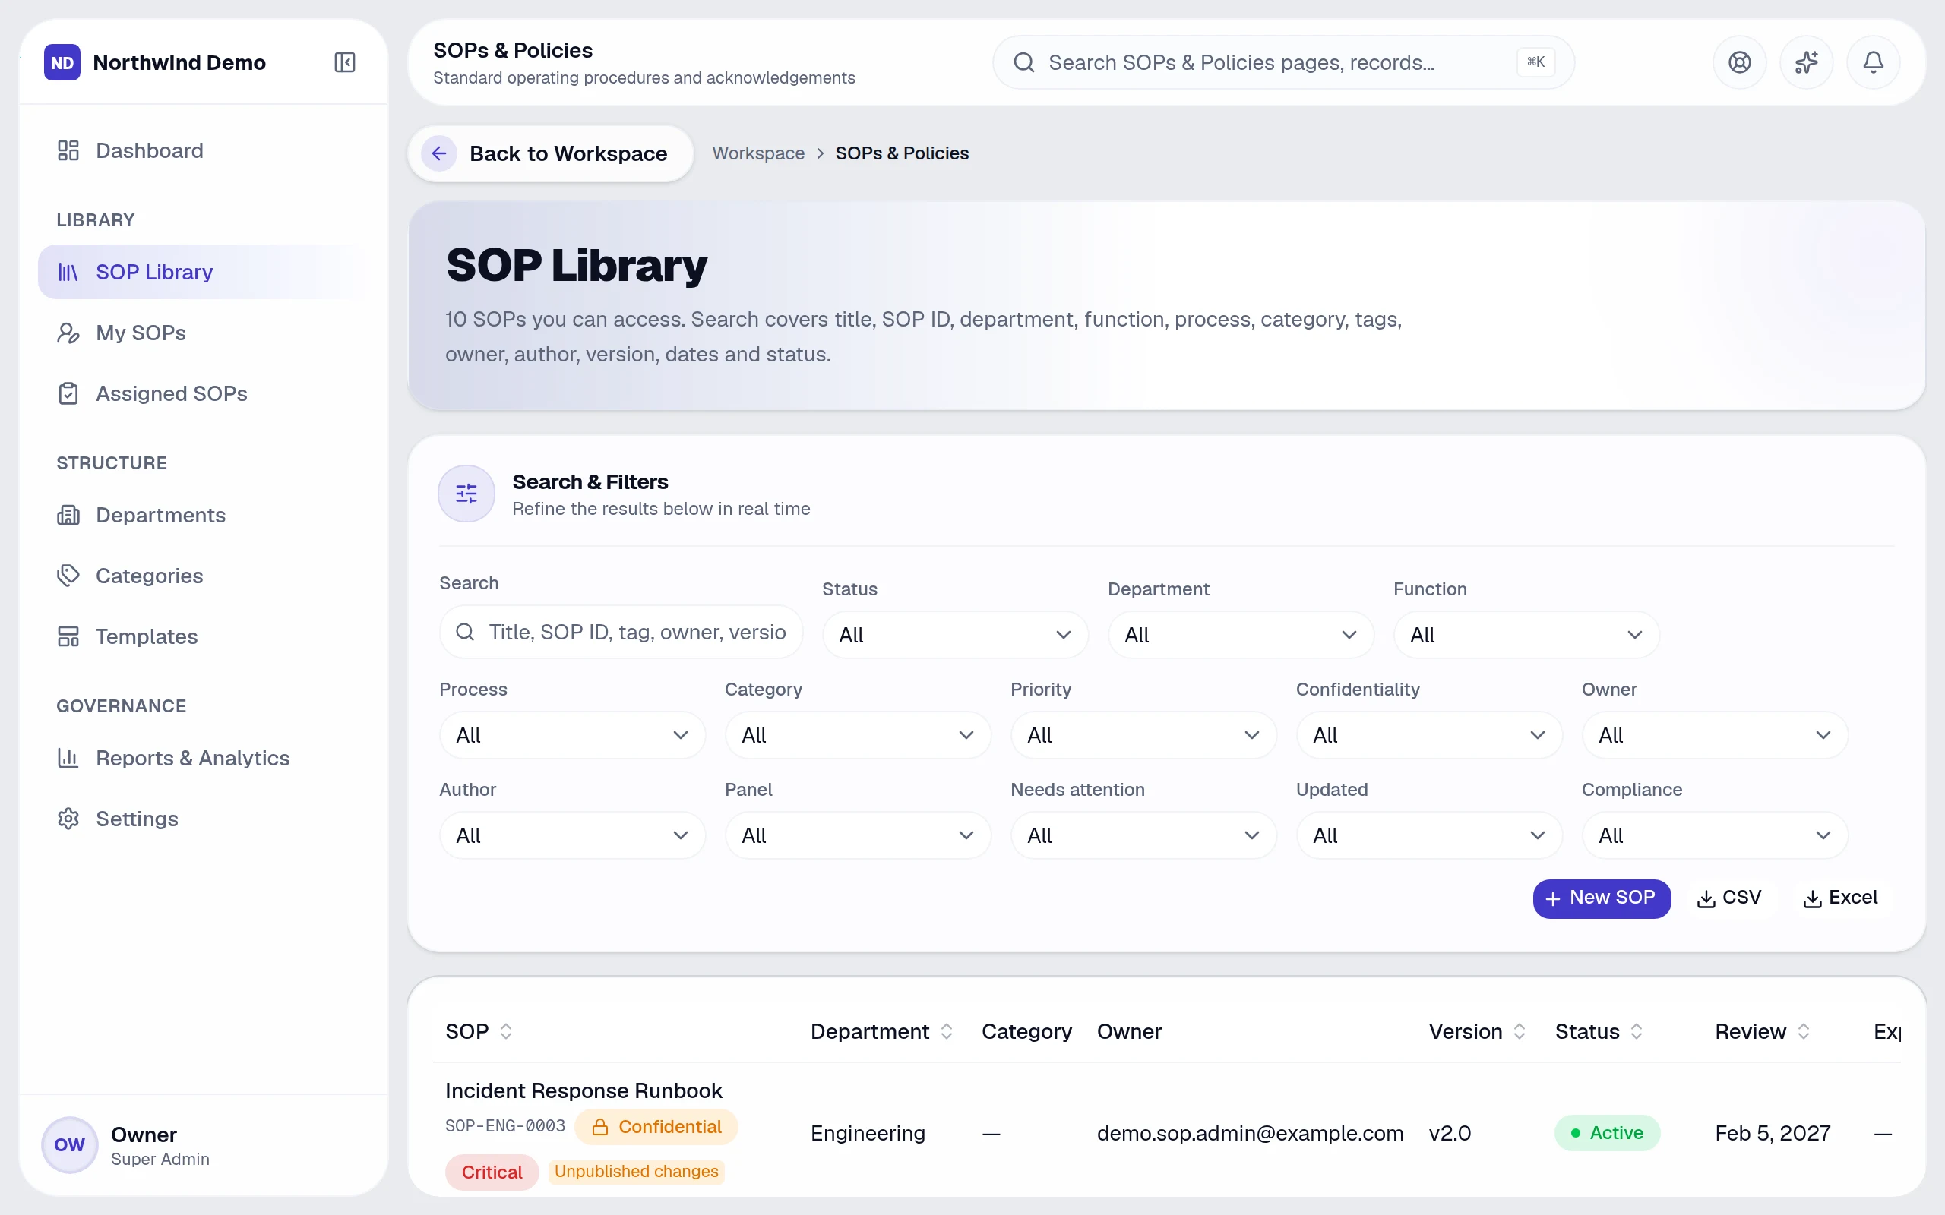Image resolution: width=1945 pixels, height=1215 pixels.
Task: Open the notifications bell
Action: coord(1873,62)
